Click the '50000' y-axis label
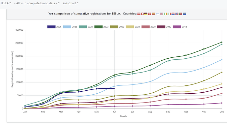 point(20,95)
